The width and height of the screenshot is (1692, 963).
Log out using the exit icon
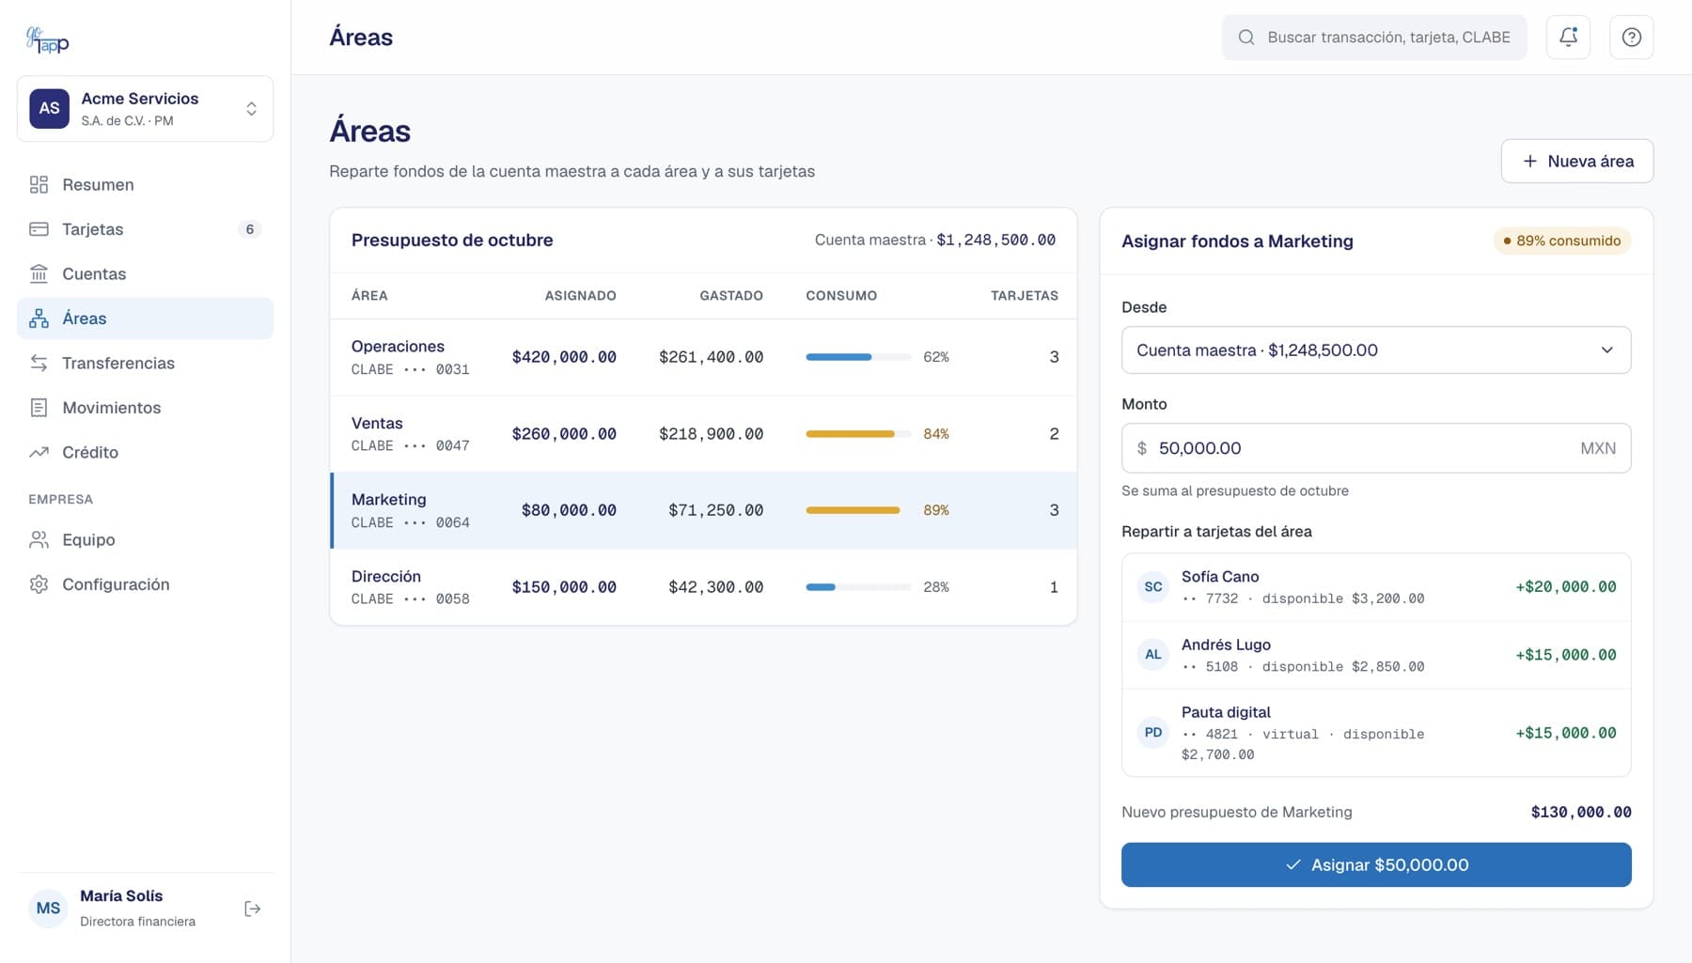tap(252, 909)
